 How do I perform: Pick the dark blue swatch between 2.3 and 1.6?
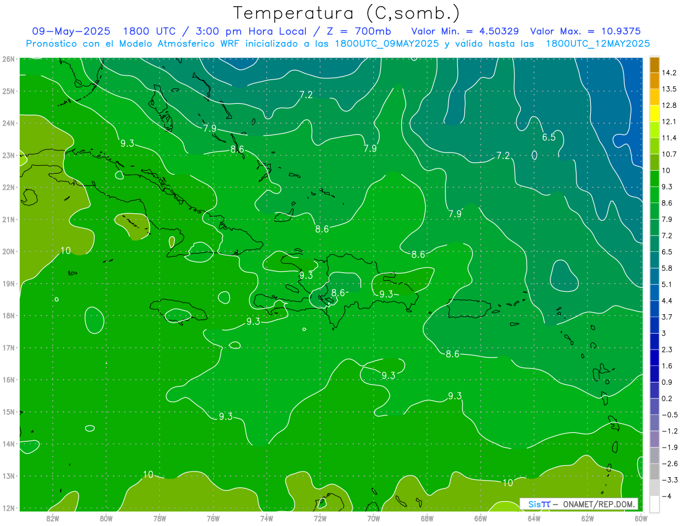[654, 357]
